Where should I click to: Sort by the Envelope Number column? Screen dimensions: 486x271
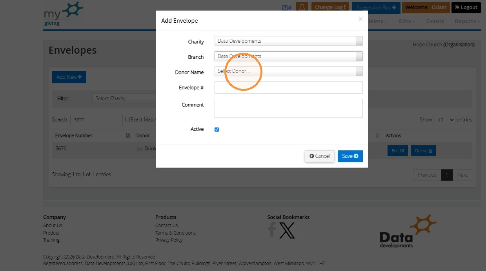tap(93, 135)
